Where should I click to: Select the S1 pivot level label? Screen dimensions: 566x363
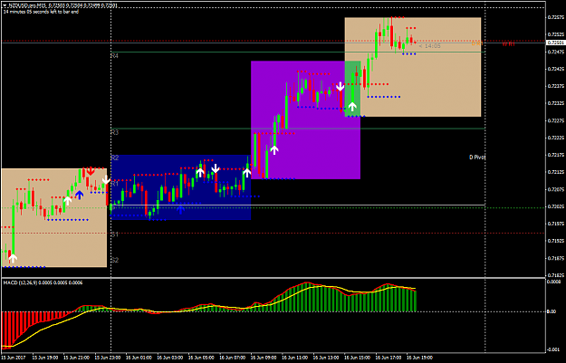point(114,234)
